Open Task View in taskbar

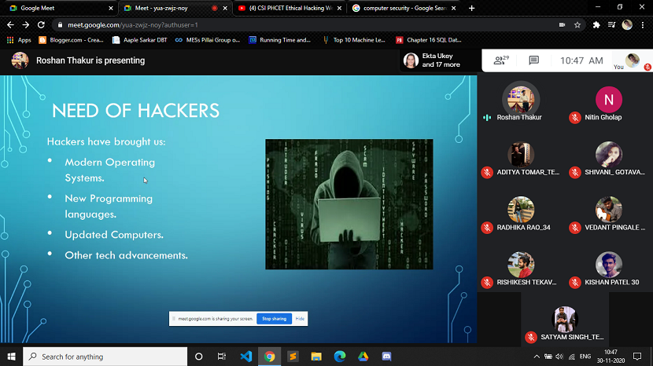pos(222,357)
